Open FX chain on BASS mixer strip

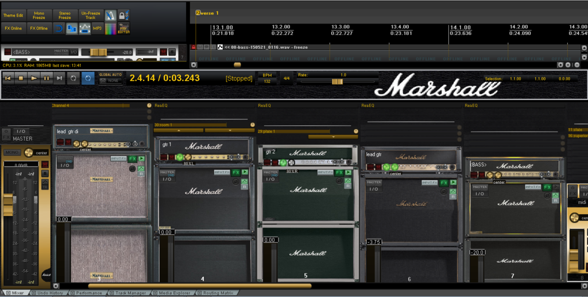coord(547,187)
